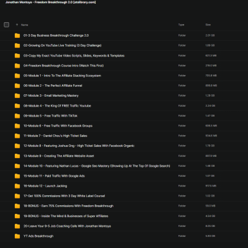Click size value in the 19-BONUS Inside The Mind row
This screenshot has height=248, width=248.
210,216
